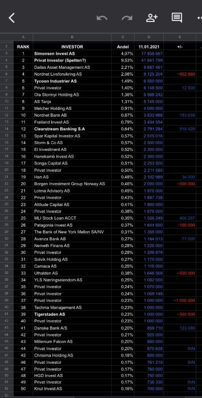
Task: Select cell The Bank of New York Mellon SA/NV
Action: [x=72, y=232]
